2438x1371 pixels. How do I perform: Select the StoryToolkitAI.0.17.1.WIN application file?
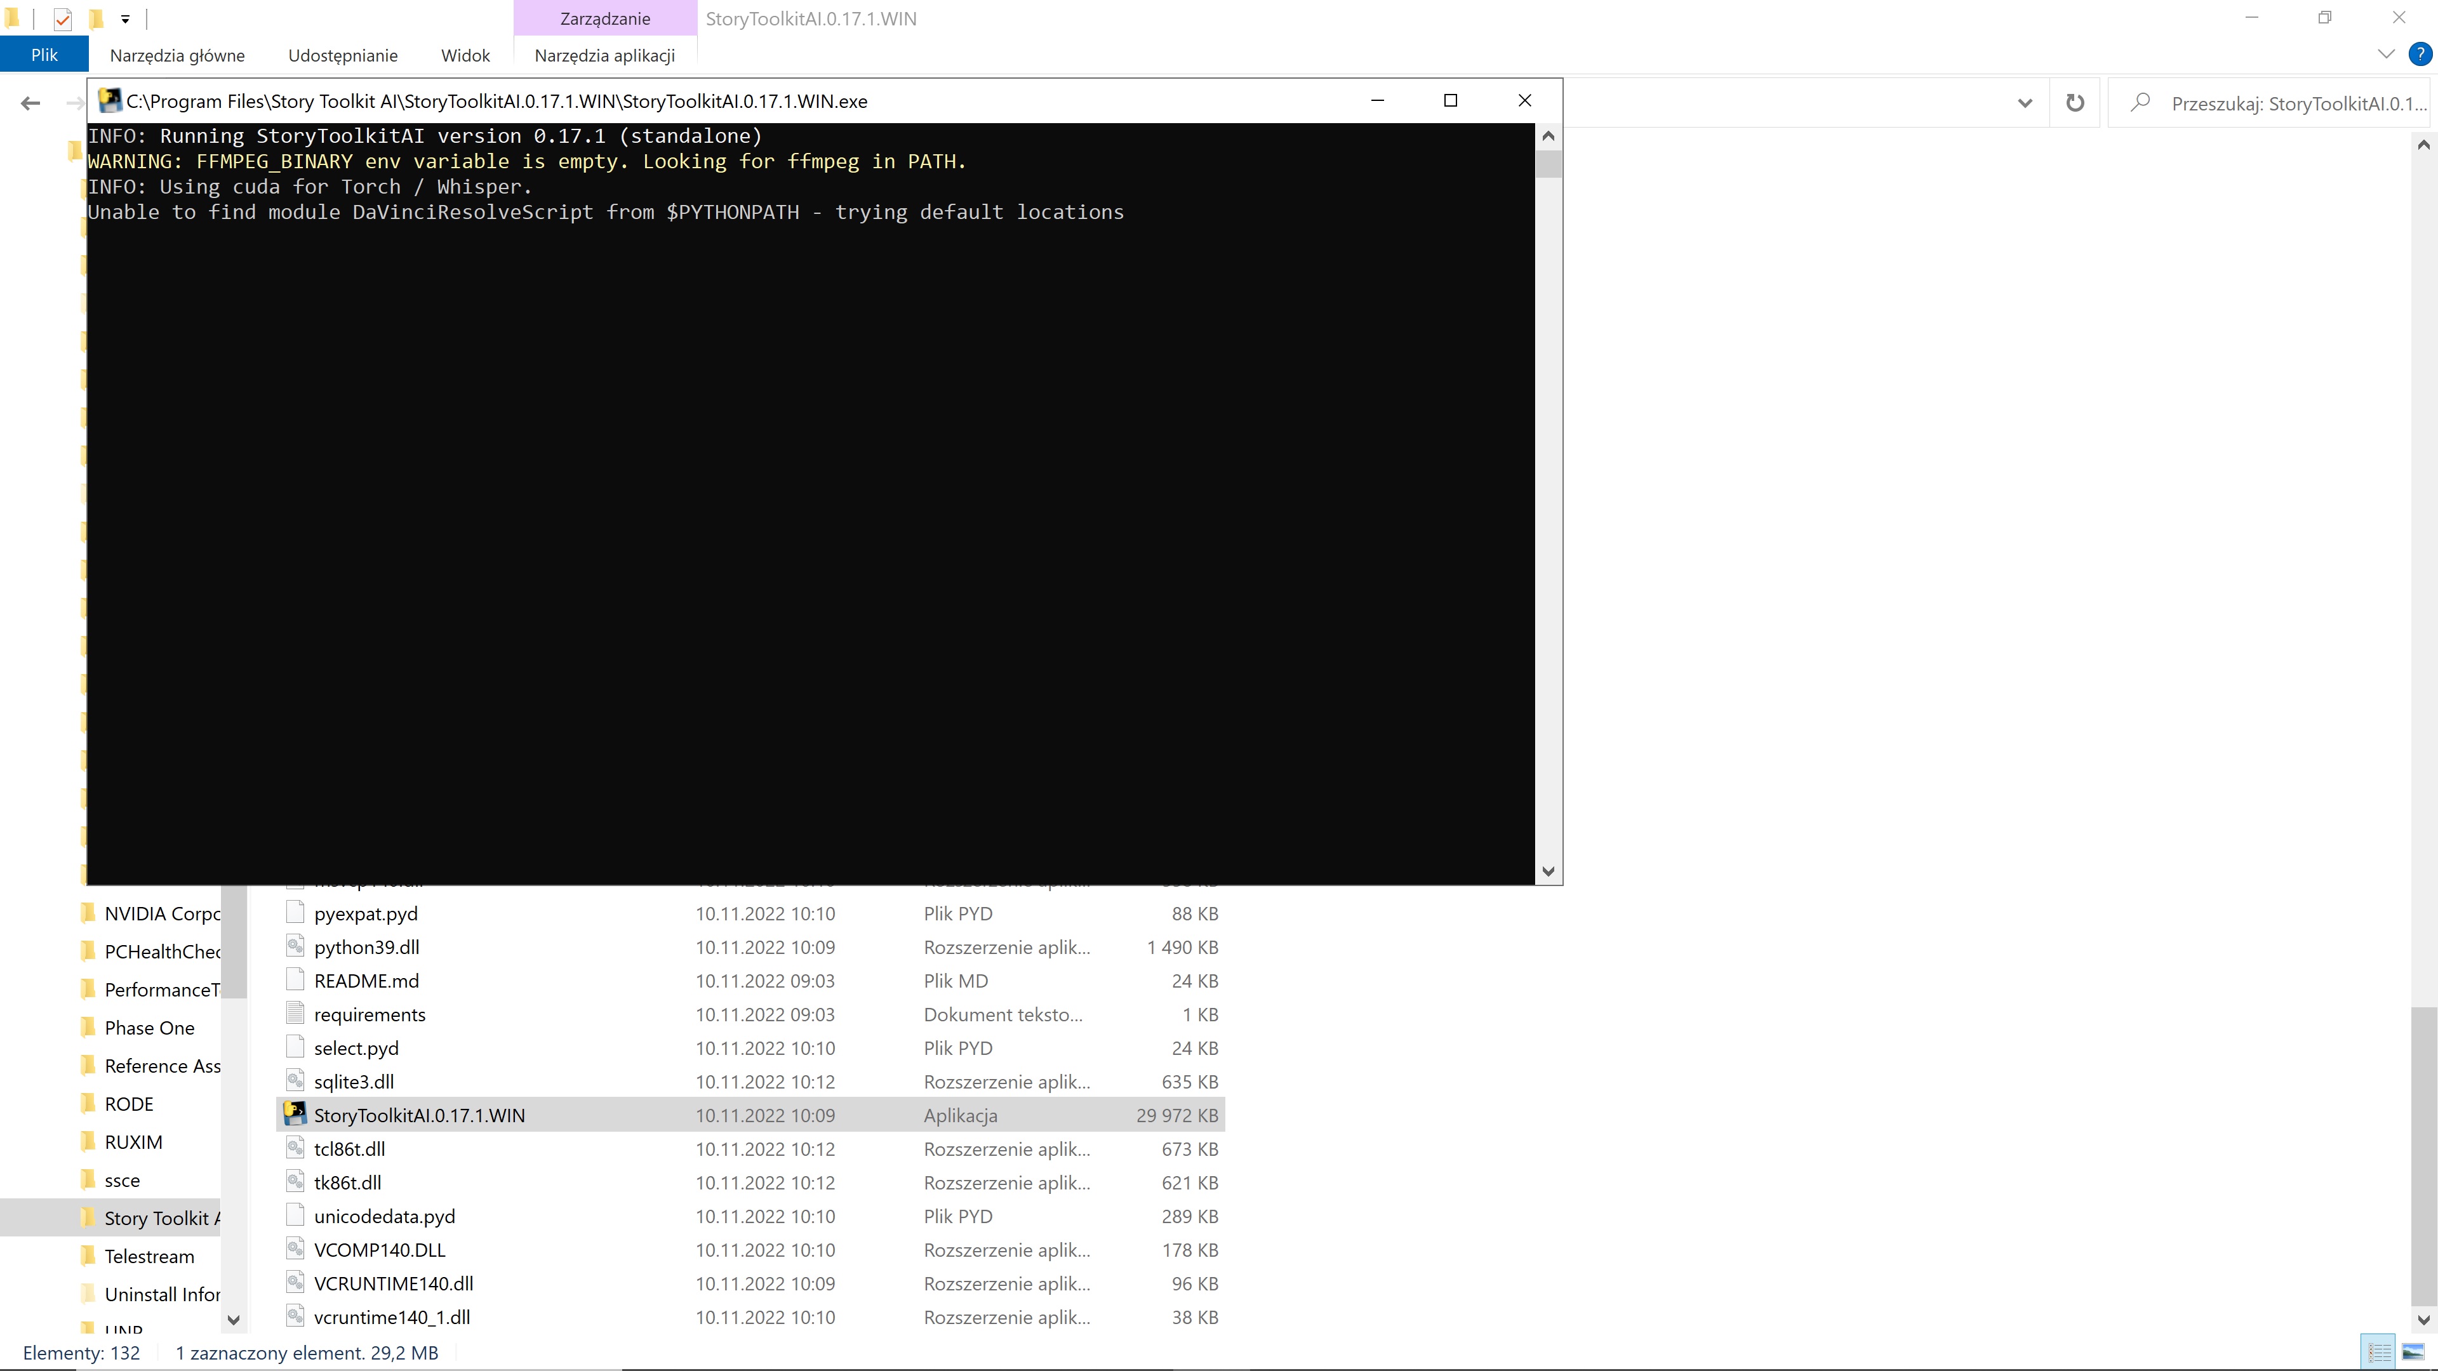pos(418,1115)
